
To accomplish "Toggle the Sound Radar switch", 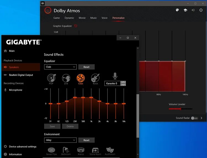I will coord(195,118).
